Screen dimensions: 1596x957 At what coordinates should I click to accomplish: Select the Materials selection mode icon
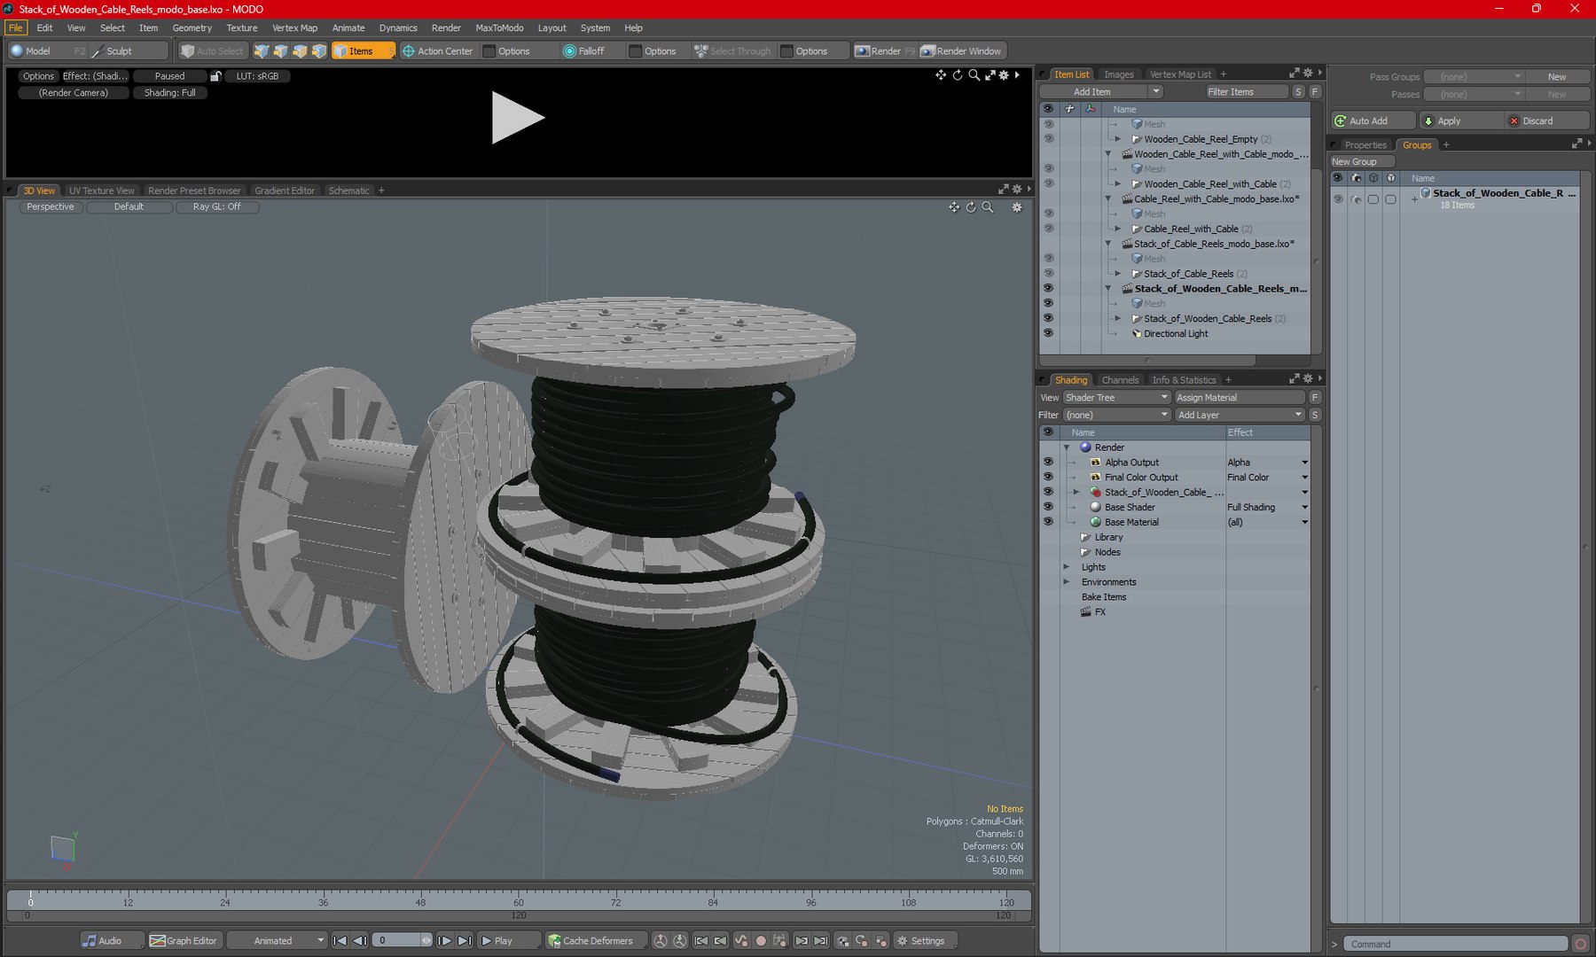coord(319,51)
